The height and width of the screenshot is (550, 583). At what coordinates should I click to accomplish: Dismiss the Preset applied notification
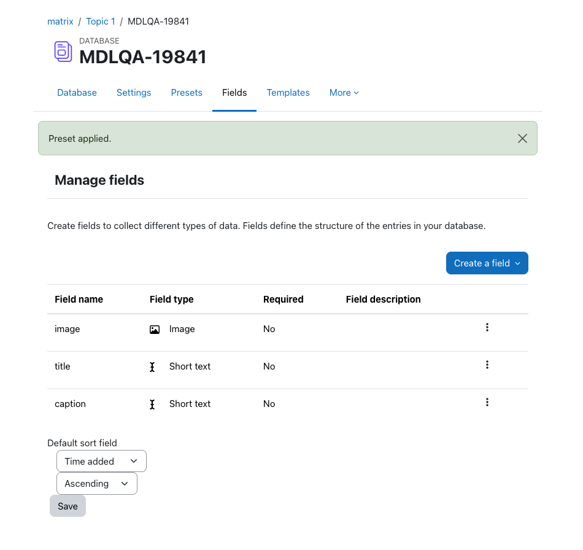(x=522, y=138)
